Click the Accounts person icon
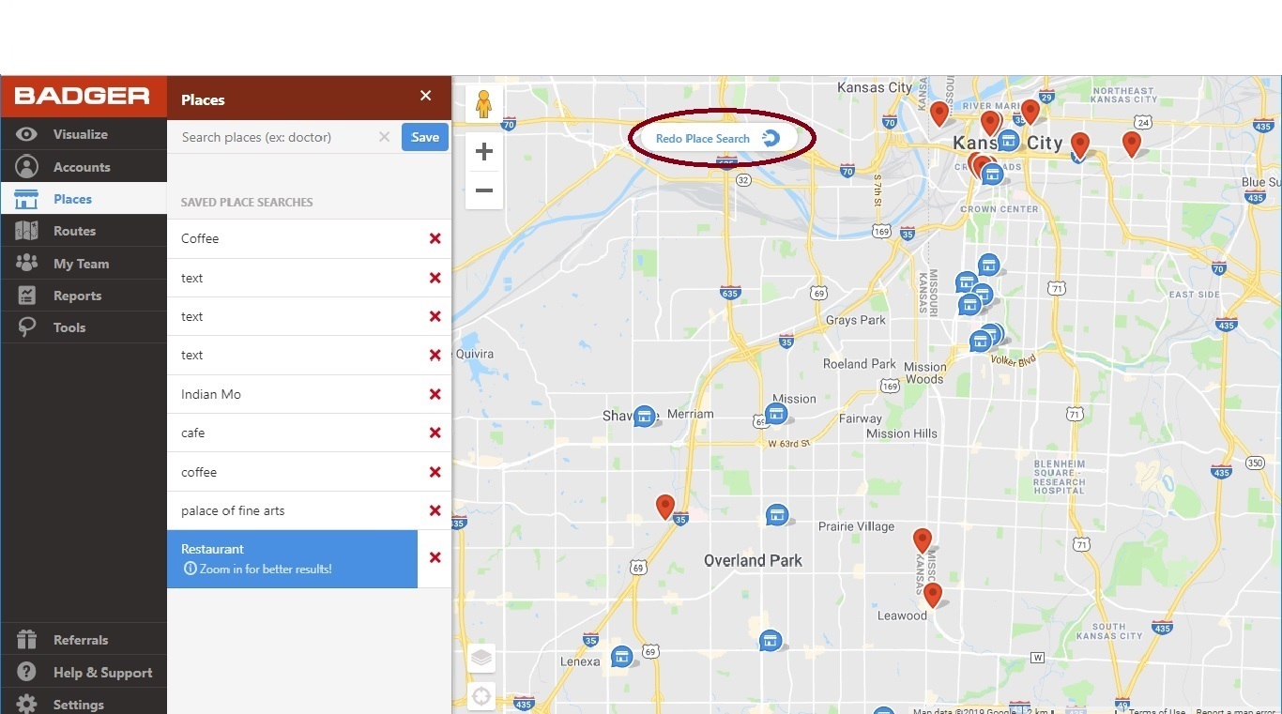The image size is (1282, 714). (x=26, y=167)
